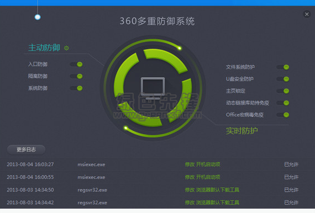Disable the 隔离防御 switch

76,76
